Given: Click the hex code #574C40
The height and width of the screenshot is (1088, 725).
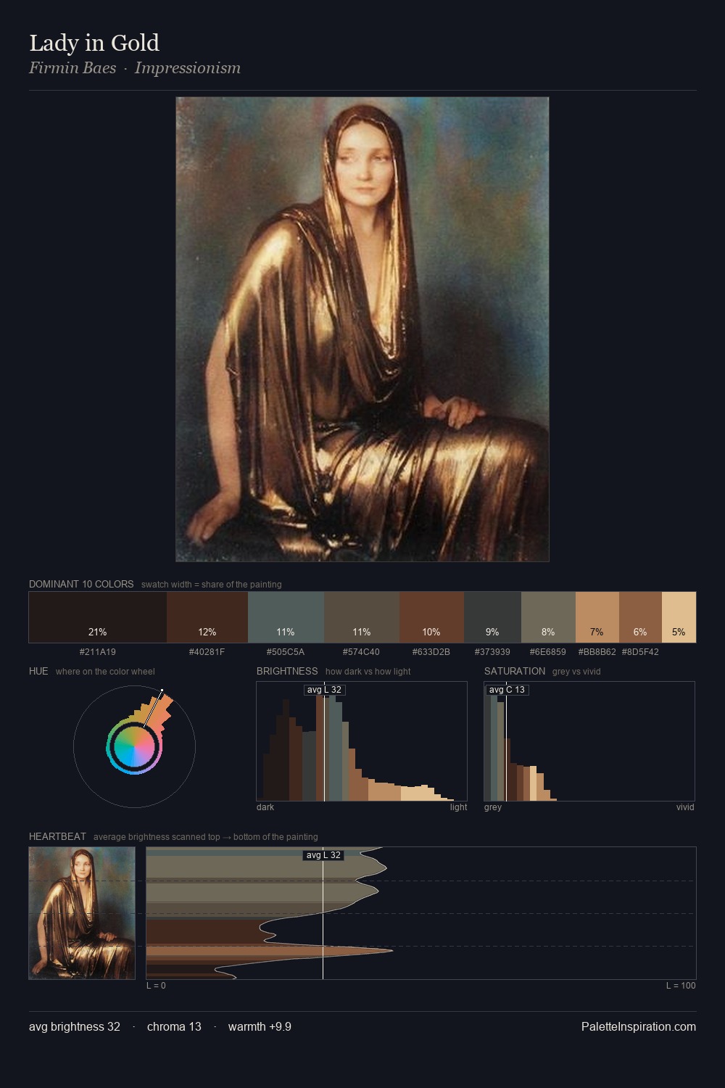Looking at the screenshot, I should point(361,652).
